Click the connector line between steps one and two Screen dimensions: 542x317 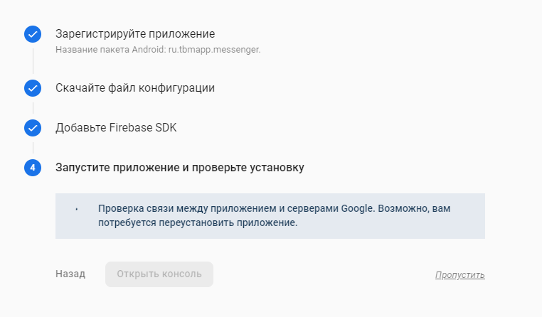[x=33, y=61]
